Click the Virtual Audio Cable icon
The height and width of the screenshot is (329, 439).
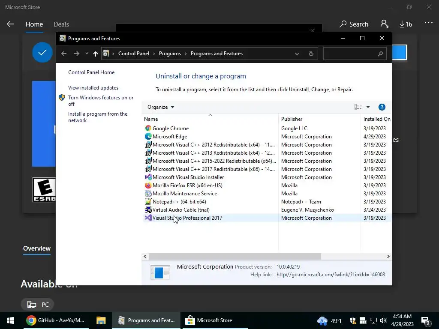(x=148, y=209)
